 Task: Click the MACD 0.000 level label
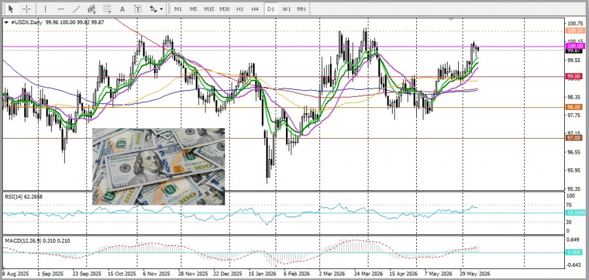[x=575, y=253]
